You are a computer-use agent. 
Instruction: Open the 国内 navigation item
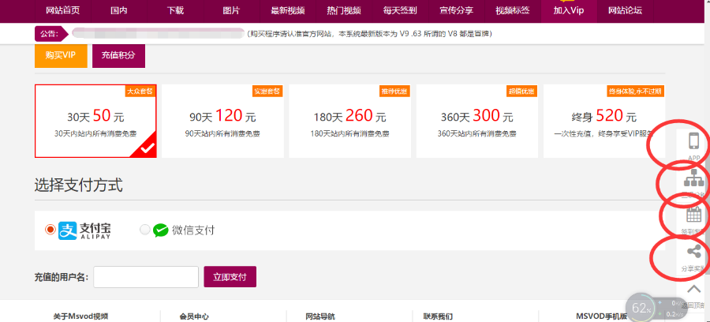118,11
